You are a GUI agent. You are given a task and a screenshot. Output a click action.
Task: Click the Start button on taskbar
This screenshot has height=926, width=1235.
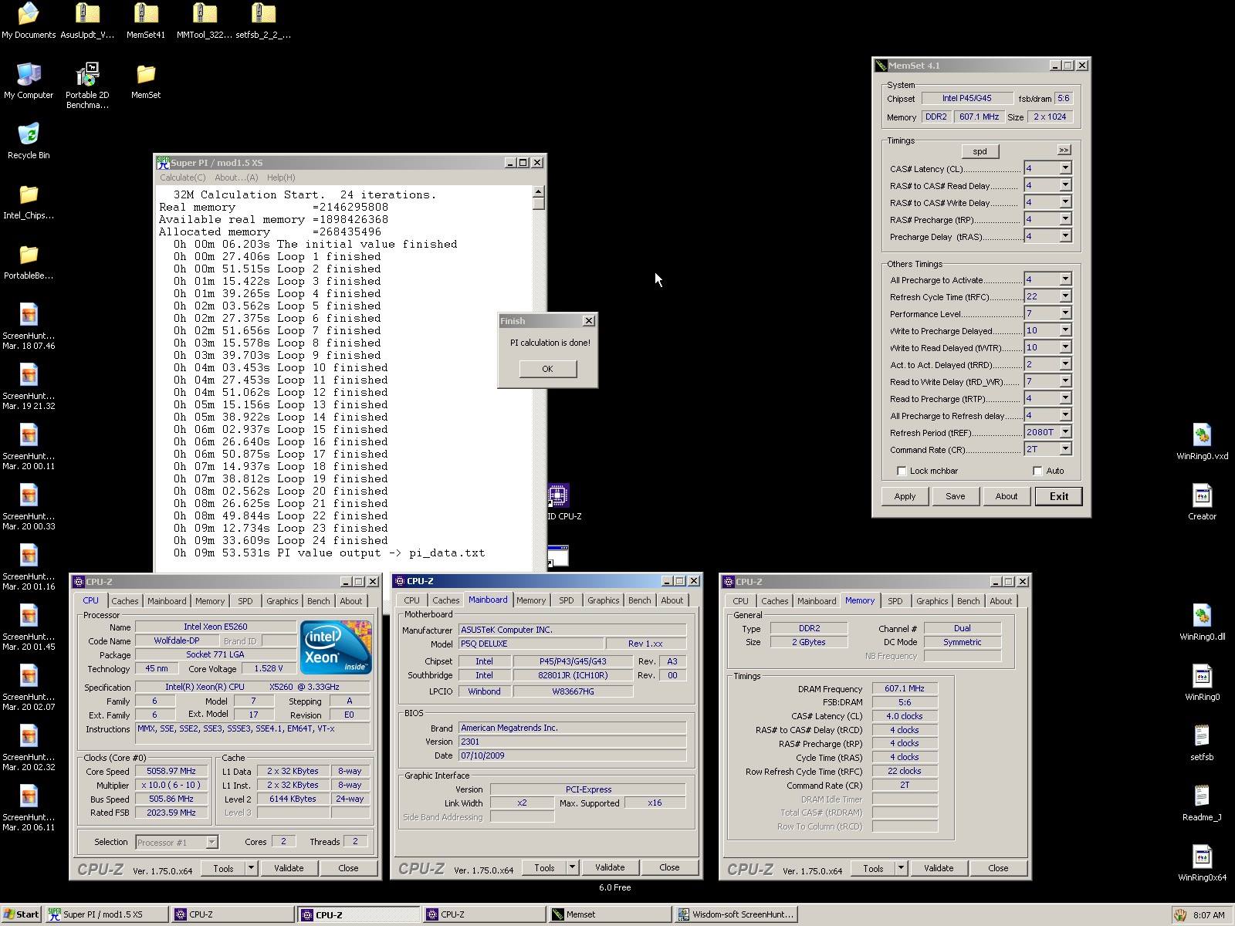(x=21, y=914)
